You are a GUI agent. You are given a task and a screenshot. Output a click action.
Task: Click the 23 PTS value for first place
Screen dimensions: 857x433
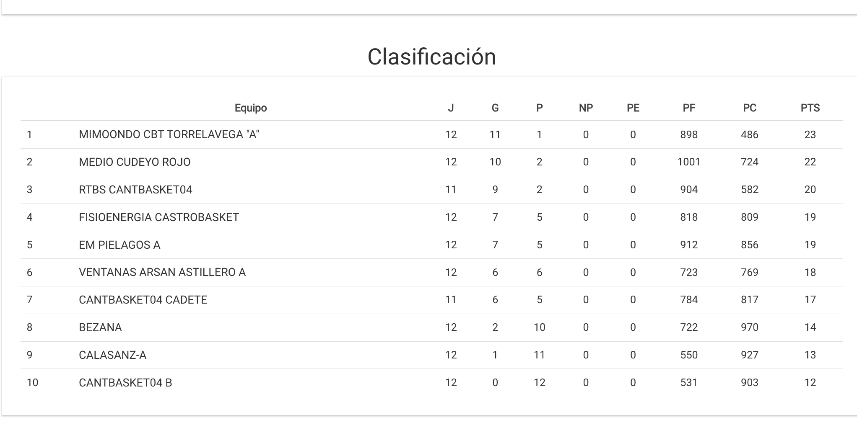[x=810, y=134]
